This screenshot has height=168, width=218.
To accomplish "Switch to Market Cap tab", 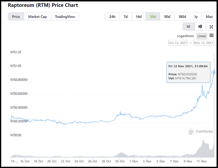I will point(38,17).
